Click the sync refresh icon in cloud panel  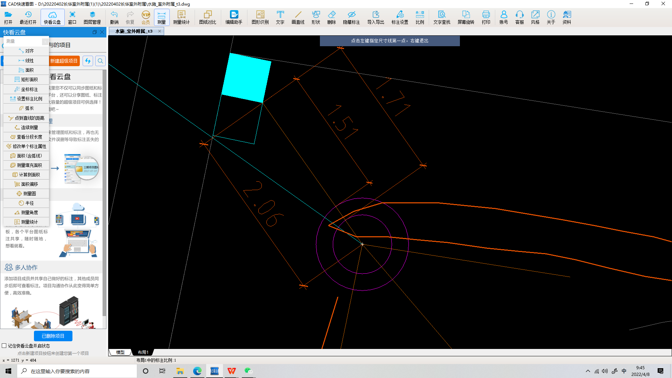pyautogui.click(x=88, y=61)
